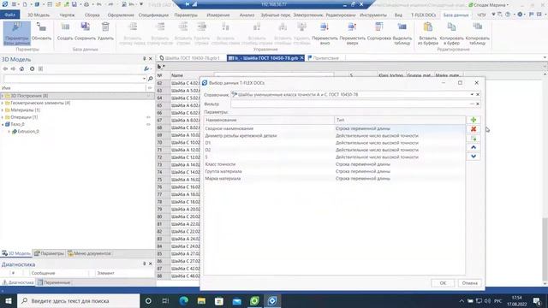The height and width of the screenshot is (308, 548).
Task: Switch to the Чертёж ribbon tab
Action: point(67,15)
